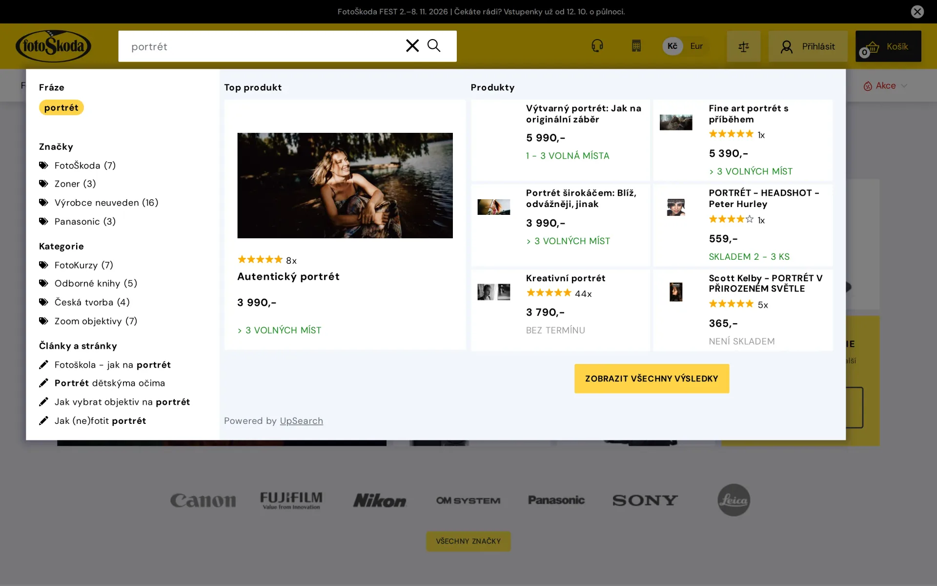This screenshot has height=586, width=937.
Task: Open the product comparison scales icon
Action: pyautogui.click(x=743, y=46)
